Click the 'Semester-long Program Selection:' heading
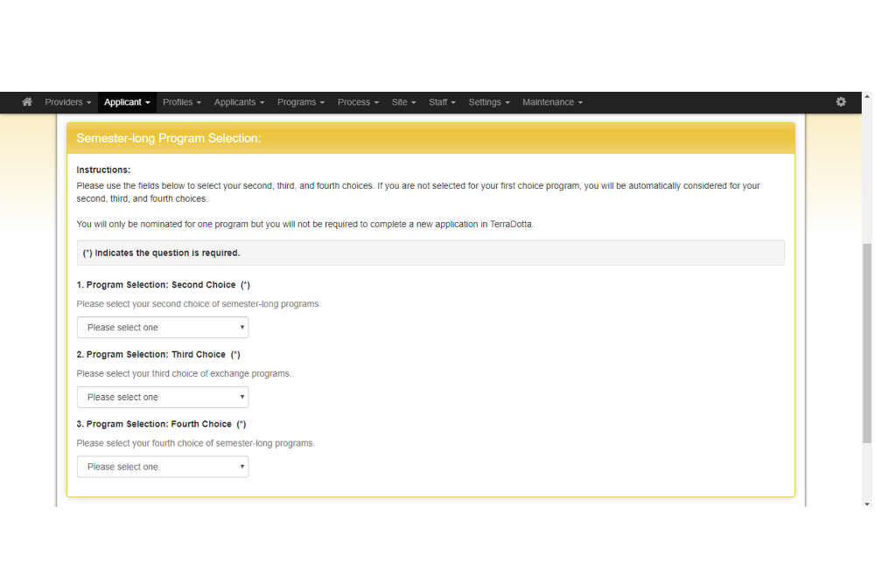The width and height of the screenshot is (875, 583). pos(169,138)
